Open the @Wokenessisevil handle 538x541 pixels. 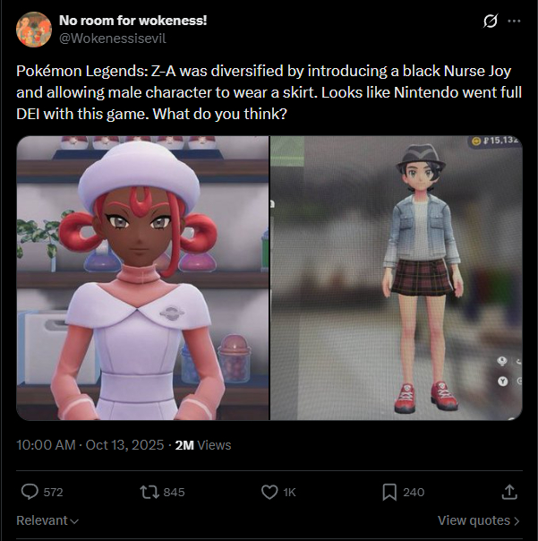[x=113, y=39]
